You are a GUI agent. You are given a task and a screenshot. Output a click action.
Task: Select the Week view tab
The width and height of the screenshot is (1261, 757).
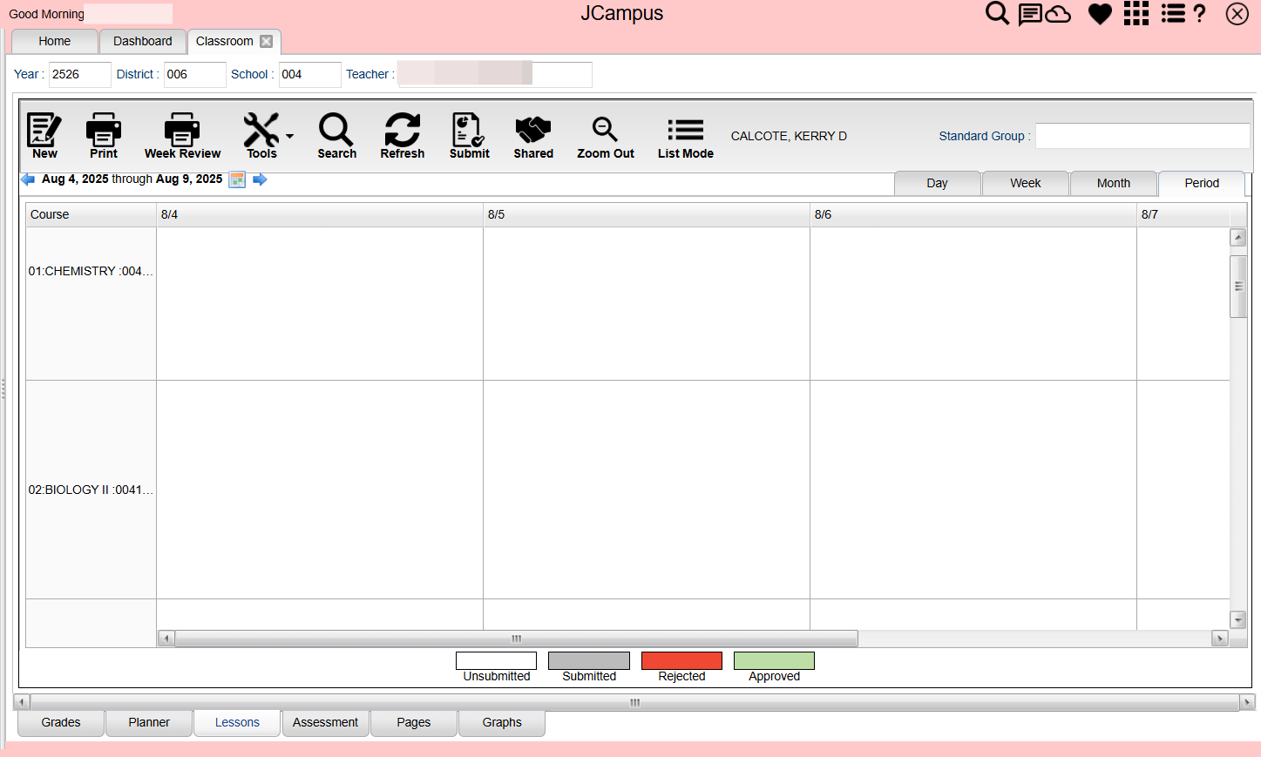point(1026,183)
